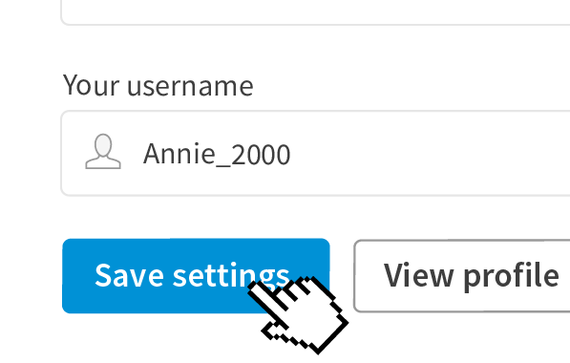Click the user silhouette icon
570x363 pixels.
point(103,151)
